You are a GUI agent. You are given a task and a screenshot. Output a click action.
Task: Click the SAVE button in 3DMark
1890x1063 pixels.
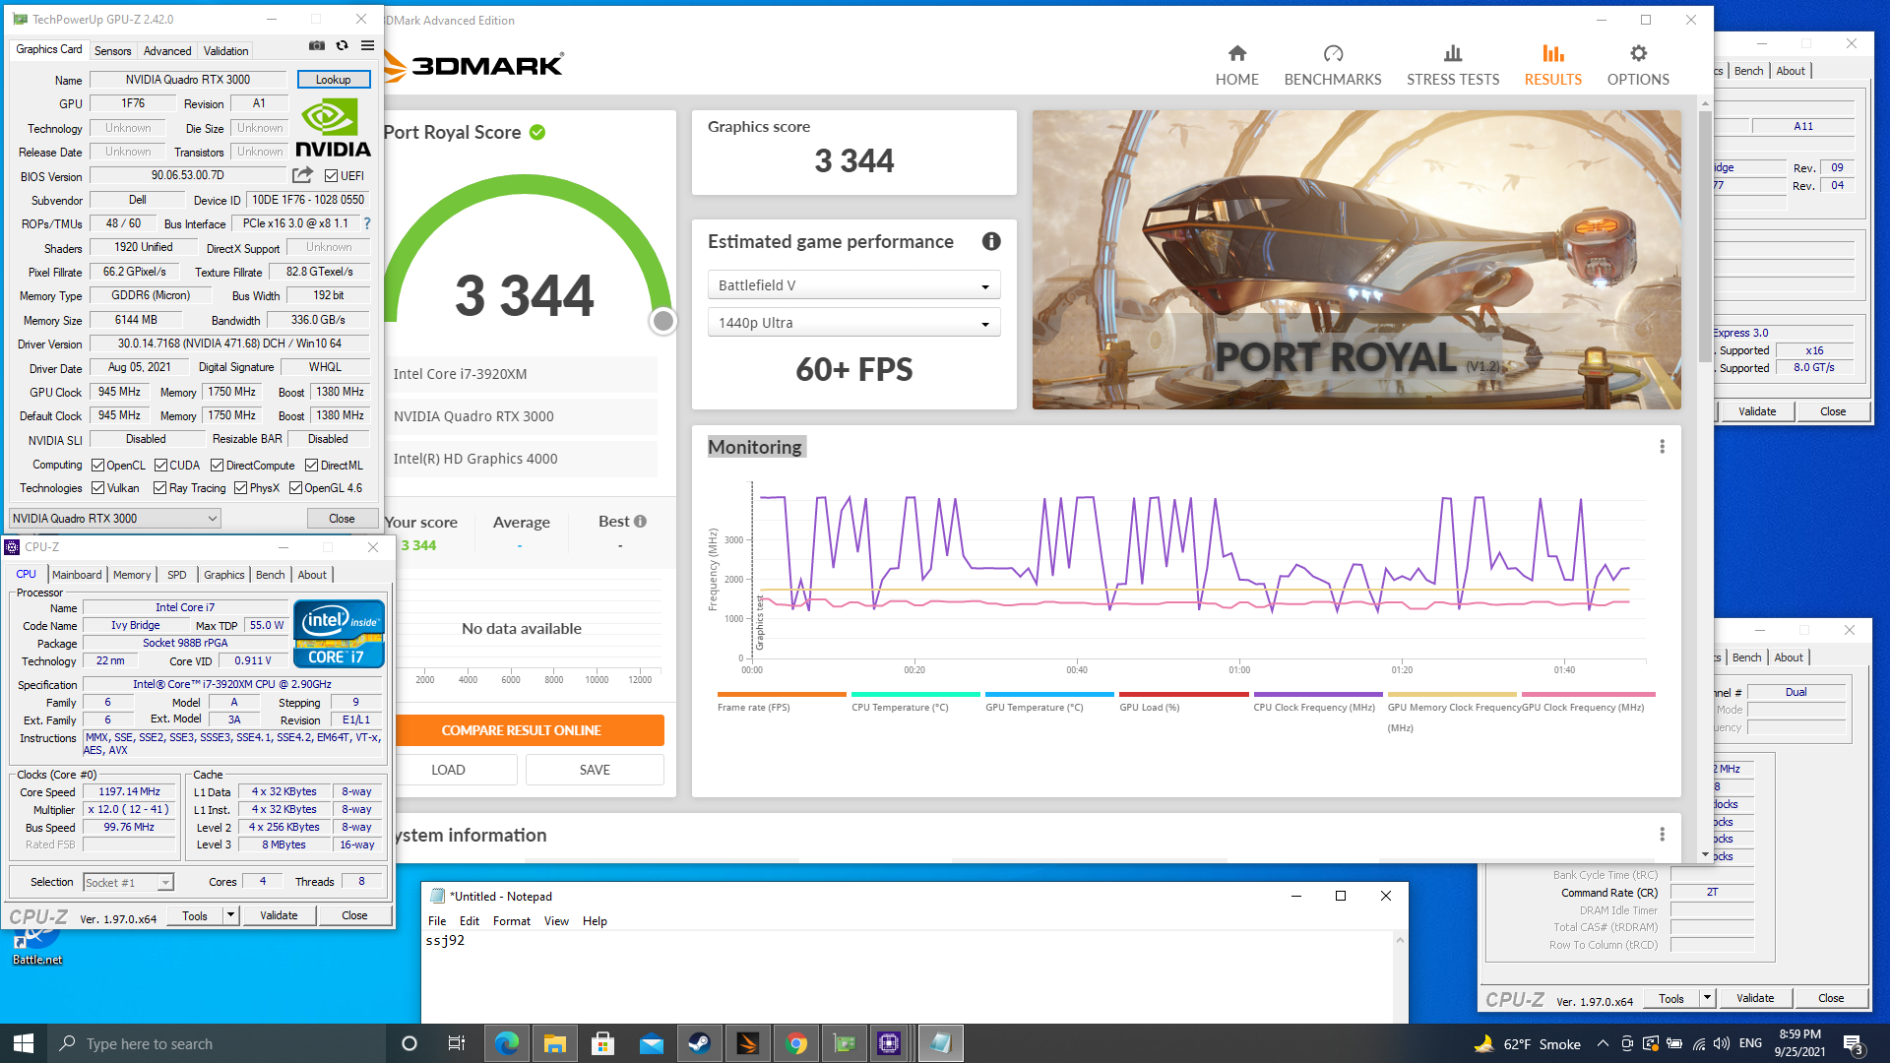coord(595,770)
